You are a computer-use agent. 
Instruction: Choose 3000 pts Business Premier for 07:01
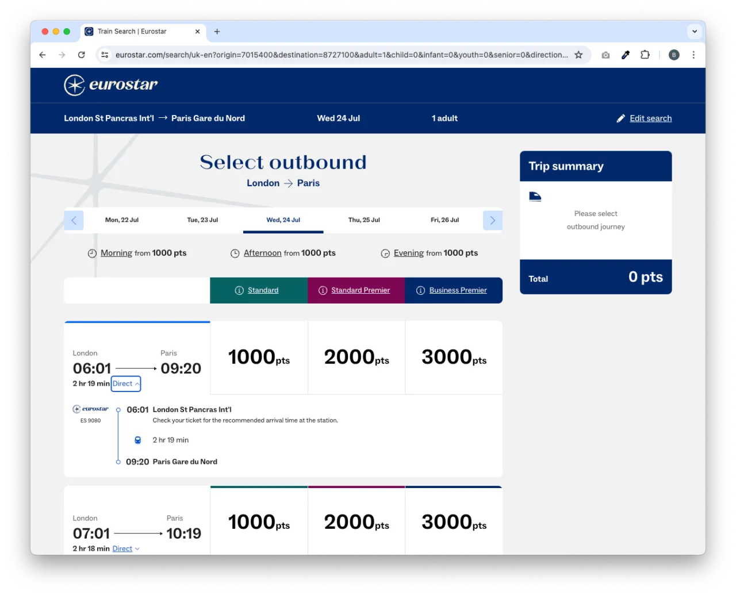coord(454,522)
